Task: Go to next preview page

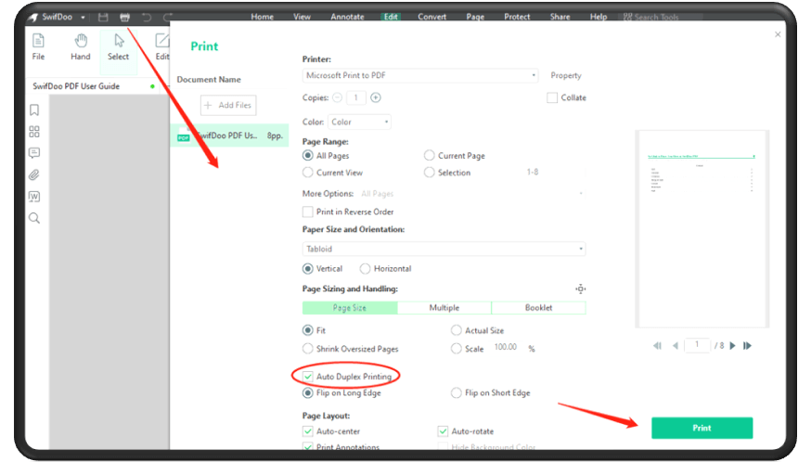Action: (x=732, y=346)
